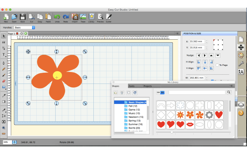Nudge selection right
This screenshot has width=247, height=154.
[x=205, y=55]
